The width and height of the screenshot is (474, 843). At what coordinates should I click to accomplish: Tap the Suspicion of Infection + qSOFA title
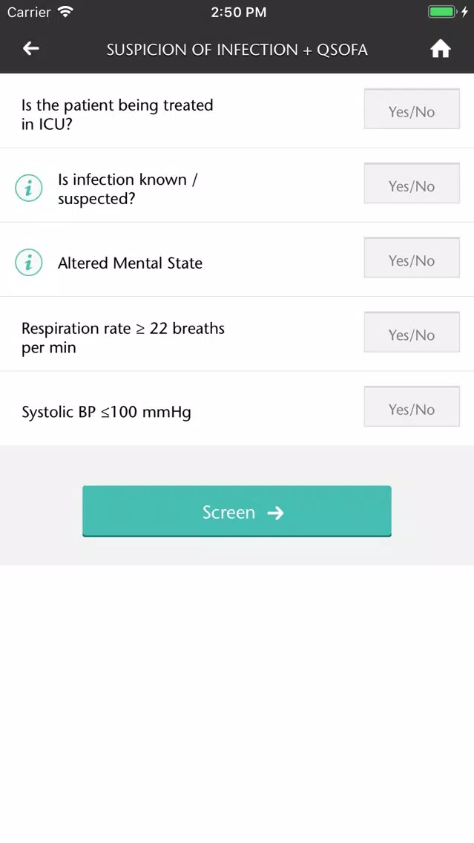click(x=237, y=50)
